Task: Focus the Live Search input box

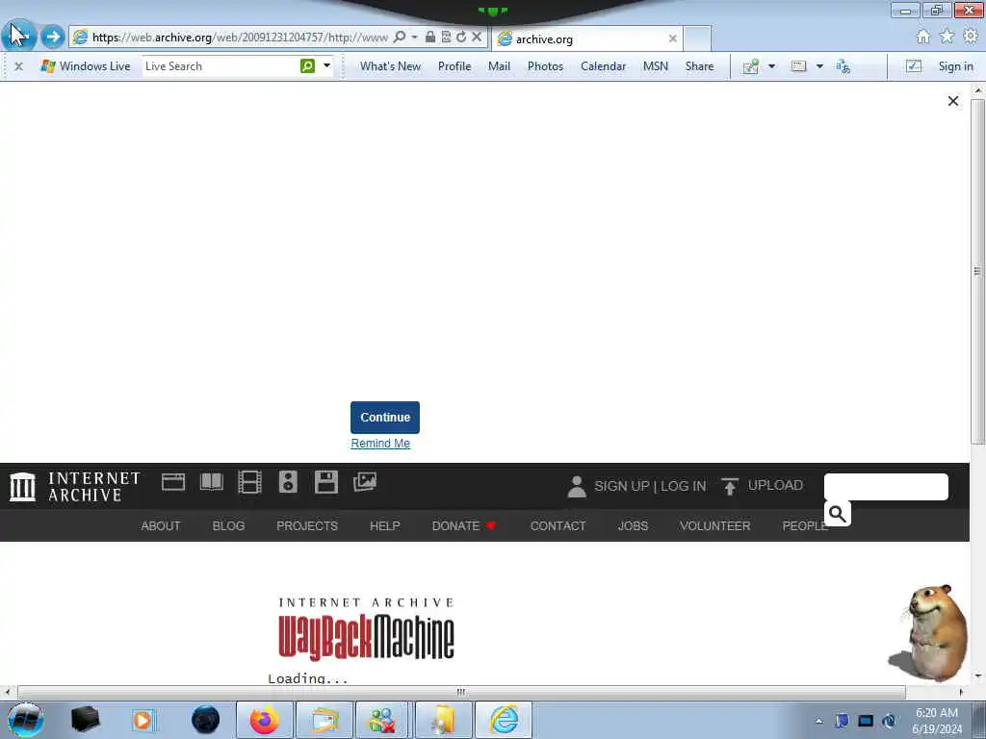Action: pos(221,66)
